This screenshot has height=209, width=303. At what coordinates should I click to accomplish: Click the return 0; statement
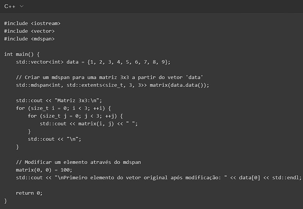coord(29,193)
